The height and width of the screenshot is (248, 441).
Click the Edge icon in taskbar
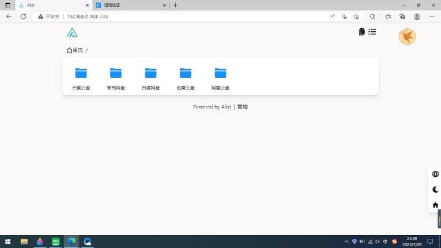[72, 241]
